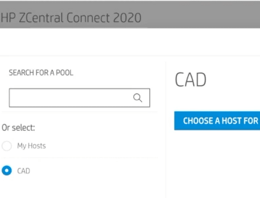Viewport: 260px width, 198px height.
Task: Click the 2020 text in the title bar
Action: [127, 18]
